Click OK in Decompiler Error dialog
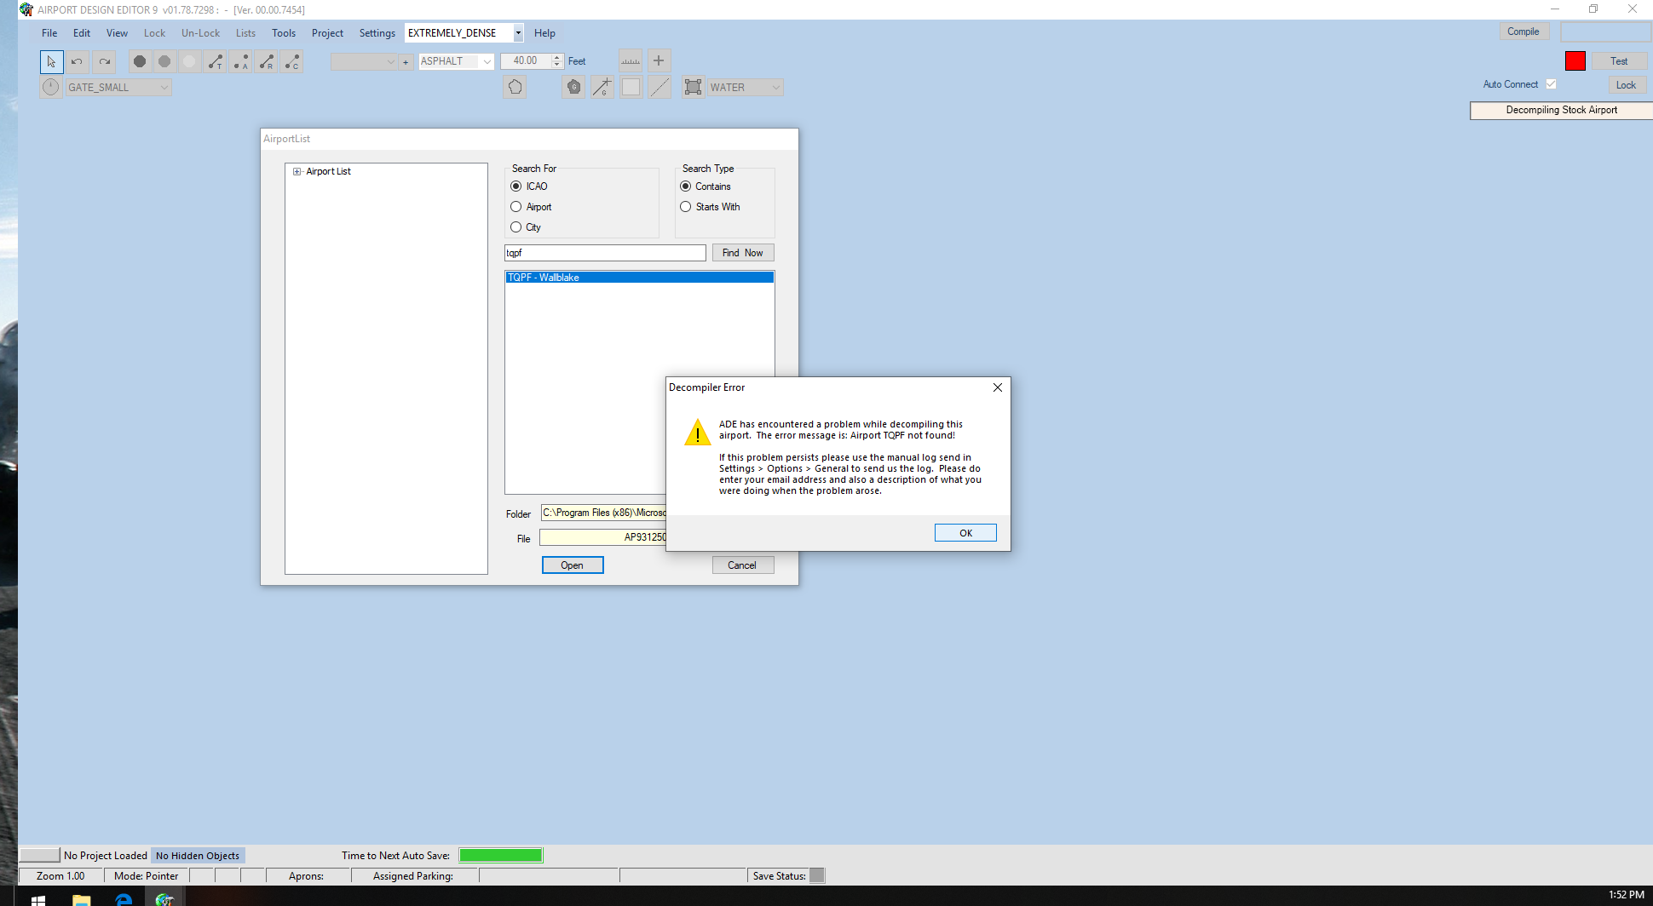Screen dimensions: 1653x906 tap(965, 533)
